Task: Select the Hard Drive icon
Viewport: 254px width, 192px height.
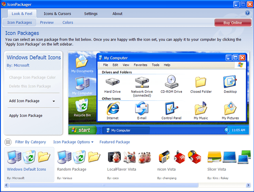Action: 113,82
